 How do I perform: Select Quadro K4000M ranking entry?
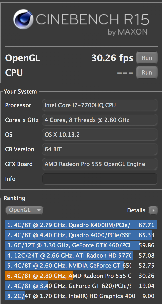pos(81,225)
